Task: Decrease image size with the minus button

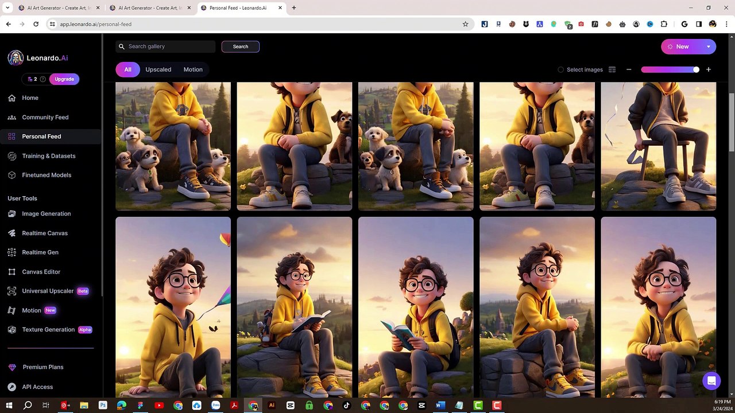Action: (629, 69)
